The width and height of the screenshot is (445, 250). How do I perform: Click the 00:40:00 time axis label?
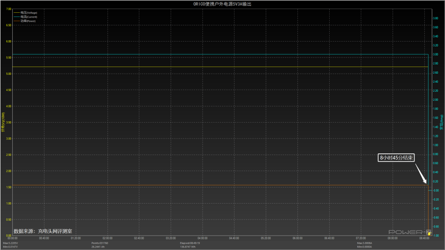point(44,238)
